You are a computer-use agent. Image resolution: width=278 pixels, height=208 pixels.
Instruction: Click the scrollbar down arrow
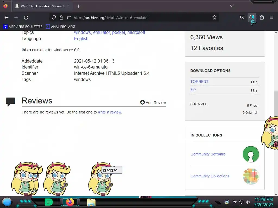276,194
